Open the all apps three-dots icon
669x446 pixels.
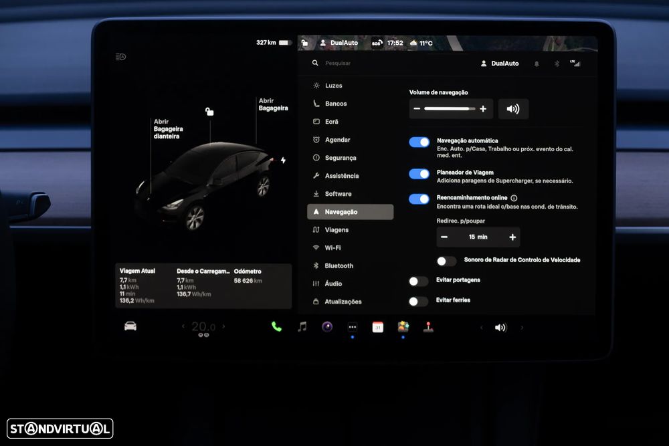[353, 328]
